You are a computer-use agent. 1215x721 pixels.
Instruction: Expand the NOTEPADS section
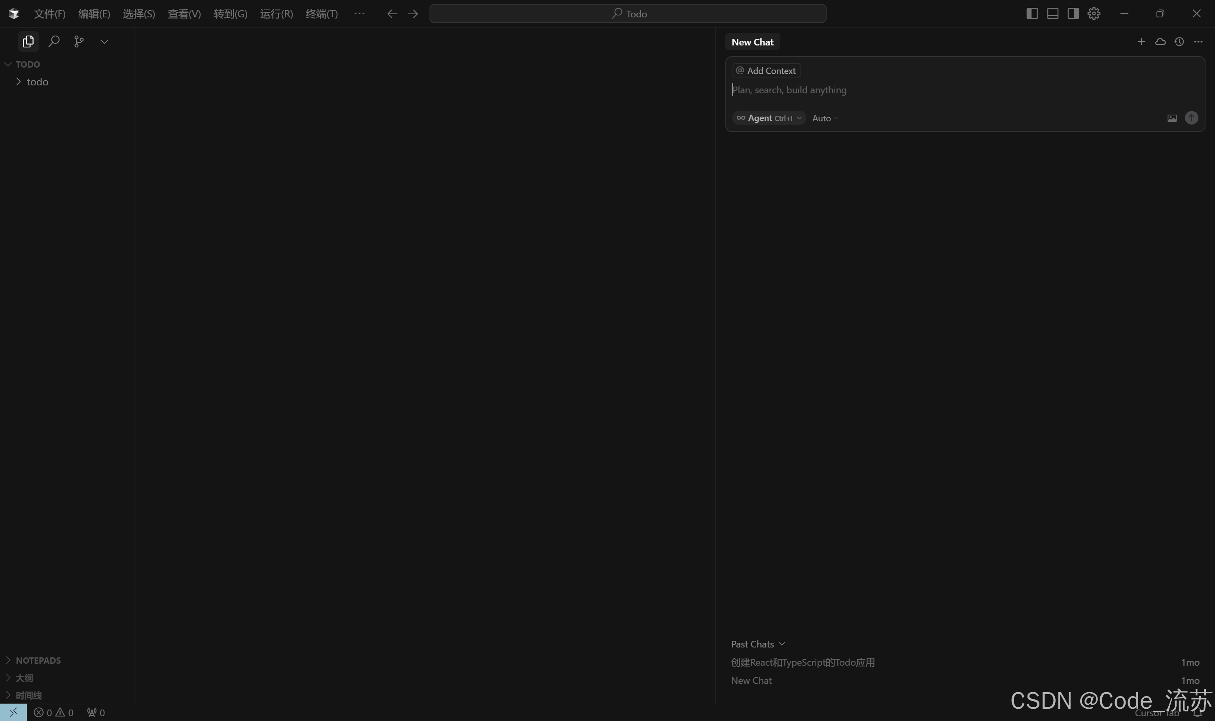38,660
